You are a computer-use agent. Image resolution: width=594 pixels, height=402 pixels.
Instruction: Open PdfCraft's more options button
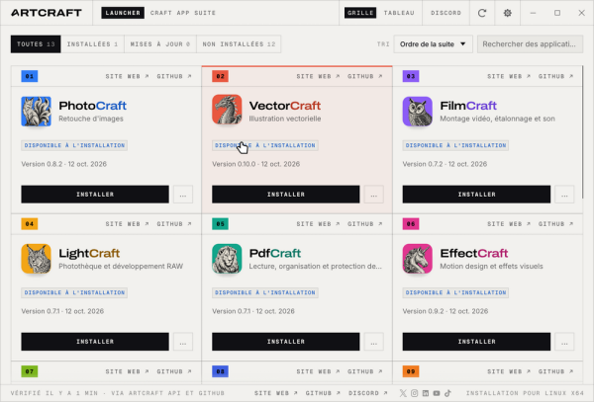click(x=373, y=342)
